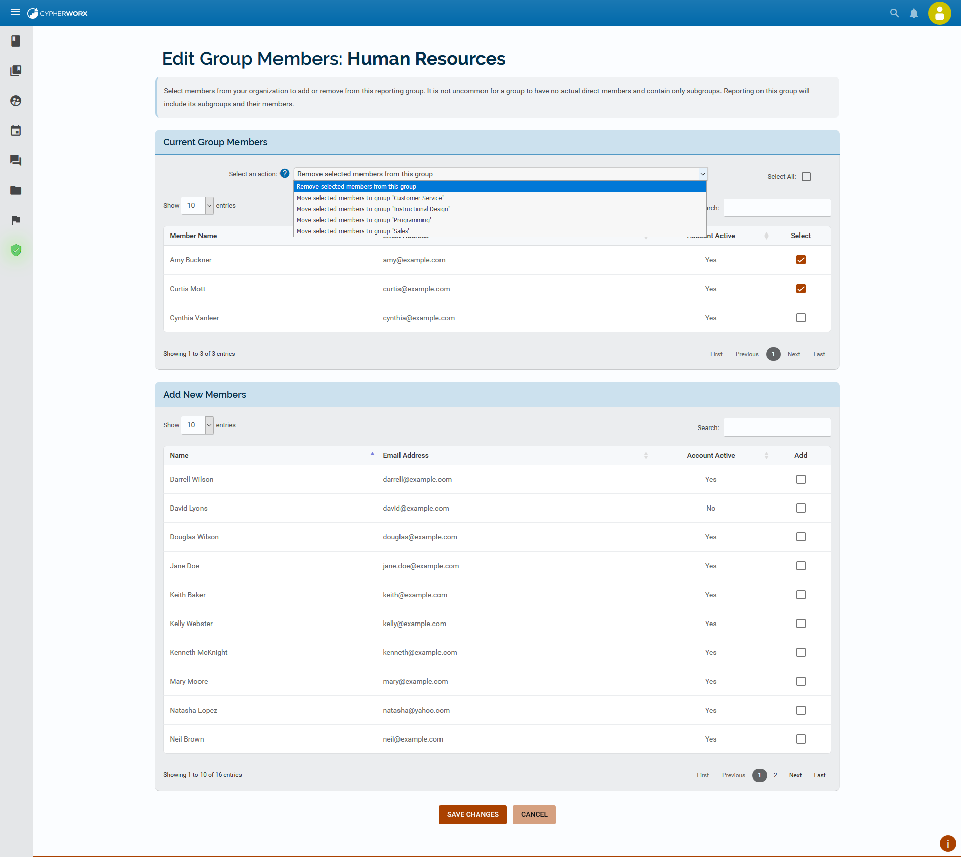Click page 1 in Add New Members pagination
The width and height of the screenshot is (961, 857).
click(759, 775)
